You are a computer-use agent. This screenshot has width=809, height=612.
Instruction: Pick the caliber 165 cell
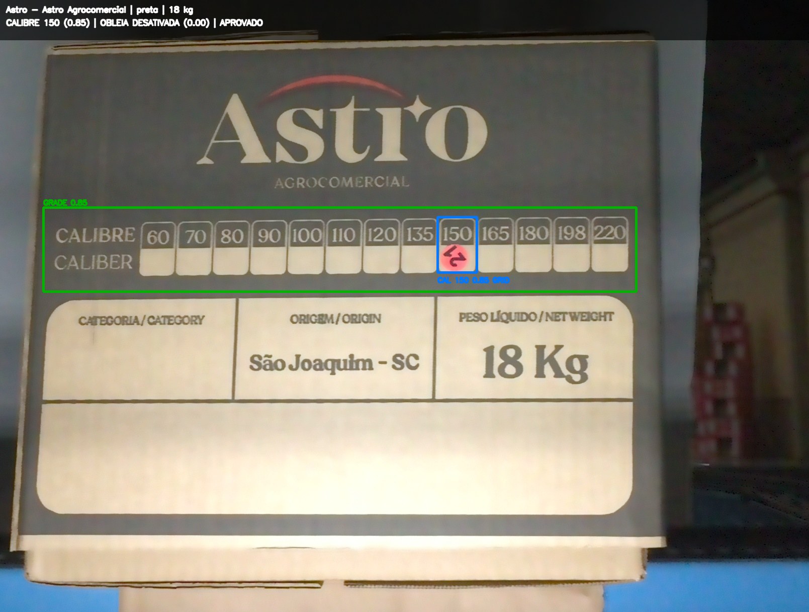point(496,245)
